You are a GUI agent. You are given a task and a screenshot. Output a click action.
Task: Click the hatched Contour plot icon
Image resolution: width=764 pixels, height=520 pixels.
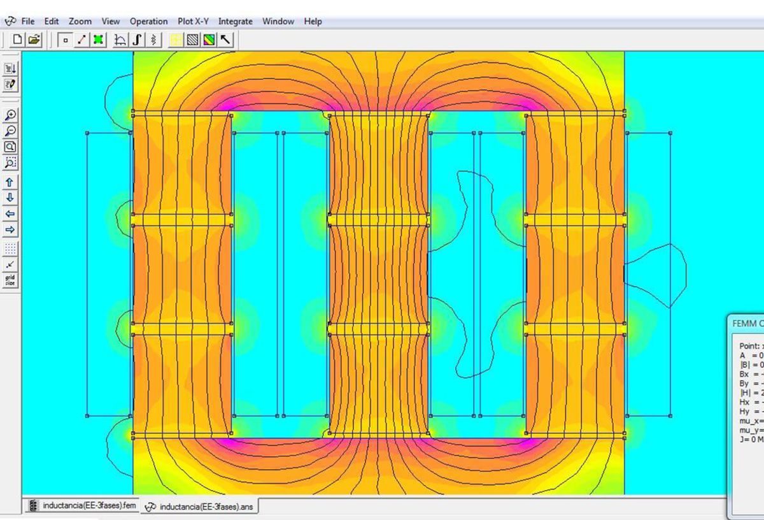[x=193, y=40]
